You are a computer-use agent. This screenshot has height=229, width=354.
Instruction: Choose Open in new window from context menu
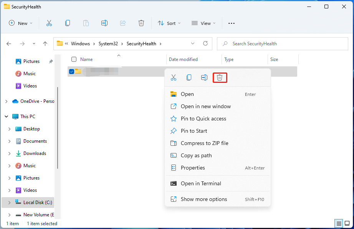(206, 106)
